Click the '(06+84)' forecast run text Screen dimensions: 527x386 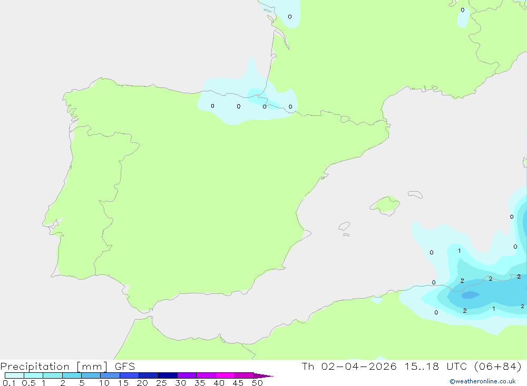click(498, 366)
